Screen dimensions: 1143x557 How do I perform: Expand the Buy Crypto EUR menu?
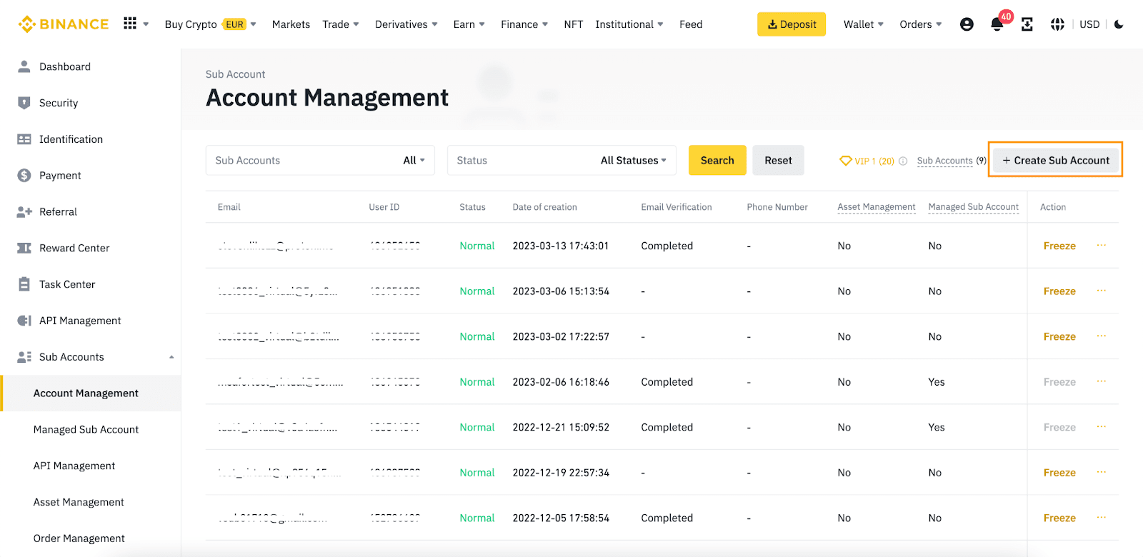[x=211, y=24]
